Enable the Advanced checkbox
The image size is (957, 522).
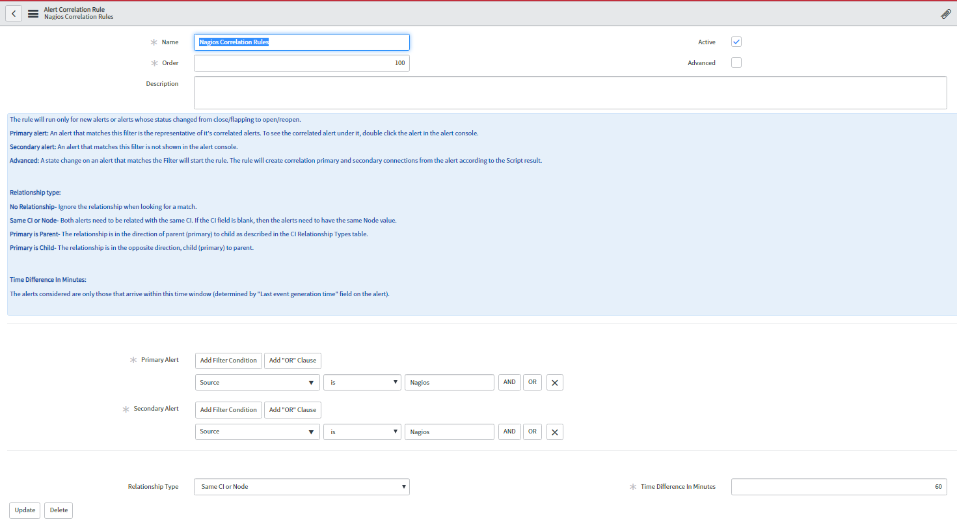(x=736, y=62)
